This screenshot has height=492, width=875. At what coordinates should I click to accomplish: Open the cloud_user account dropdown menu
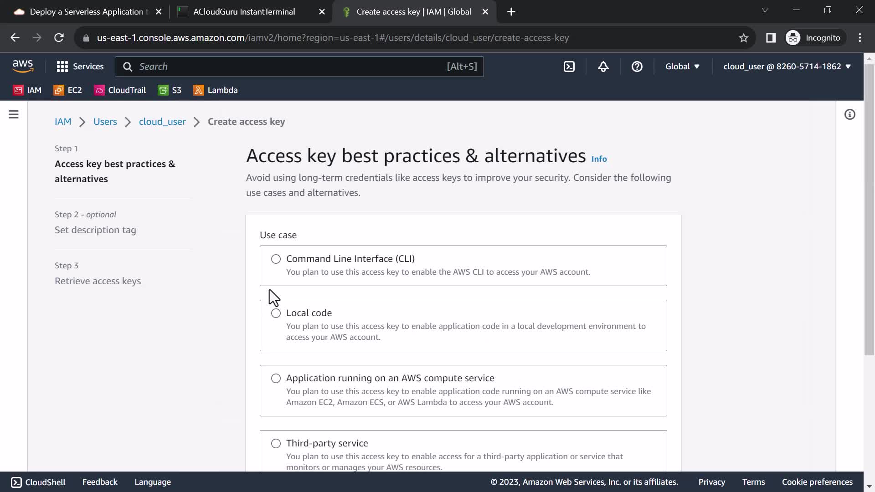coord(787,67)
